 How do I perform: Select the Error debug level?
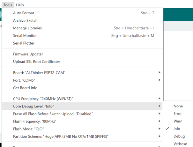tap(178, 114)
